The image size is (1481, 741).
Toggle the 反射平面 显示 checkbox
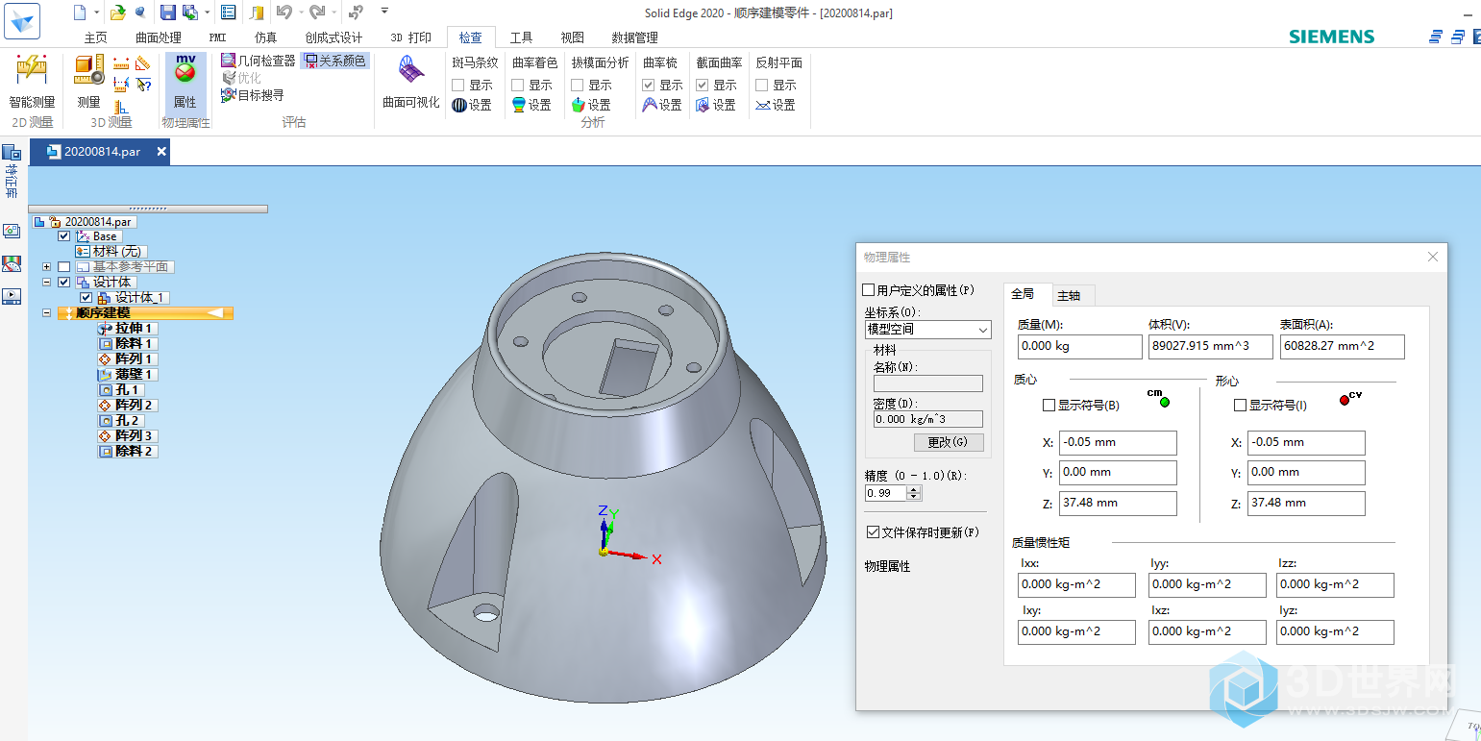[x=762, y=86]
